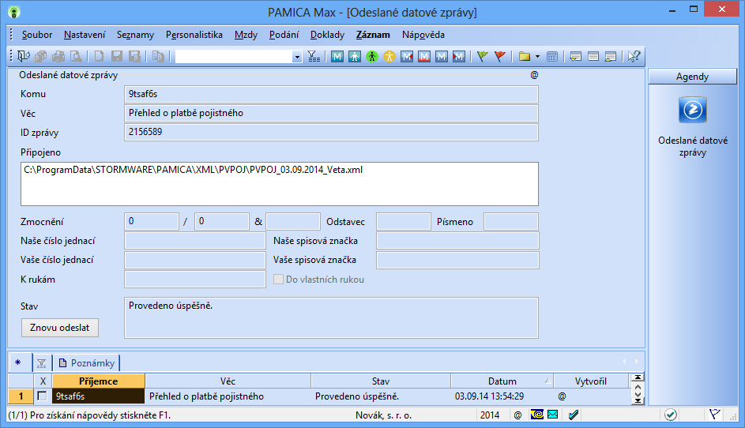Click the K rukám input field
Screen dimensions: 745x428
[x=195, y=280]
